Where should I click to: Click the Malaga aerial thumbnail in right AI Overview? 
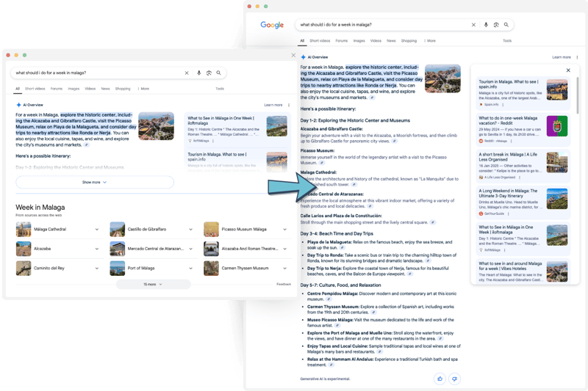[x=442, y=78]
